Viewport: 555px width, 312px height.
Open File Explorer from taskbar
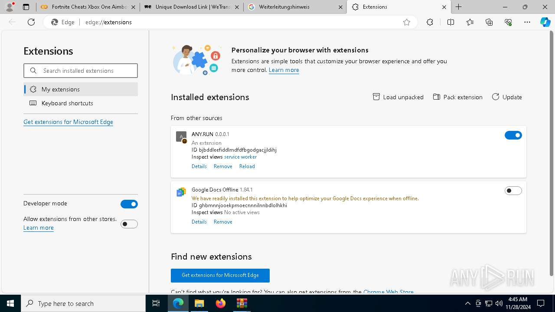pyautogui.click(x=199, y=303)
